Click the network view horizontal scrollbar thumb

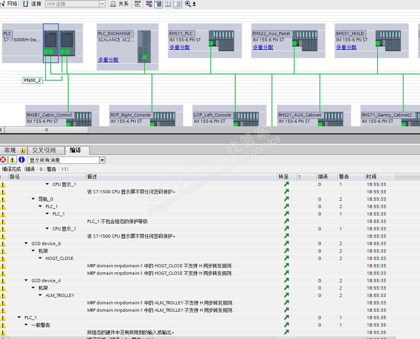click(x=46, y=130)
